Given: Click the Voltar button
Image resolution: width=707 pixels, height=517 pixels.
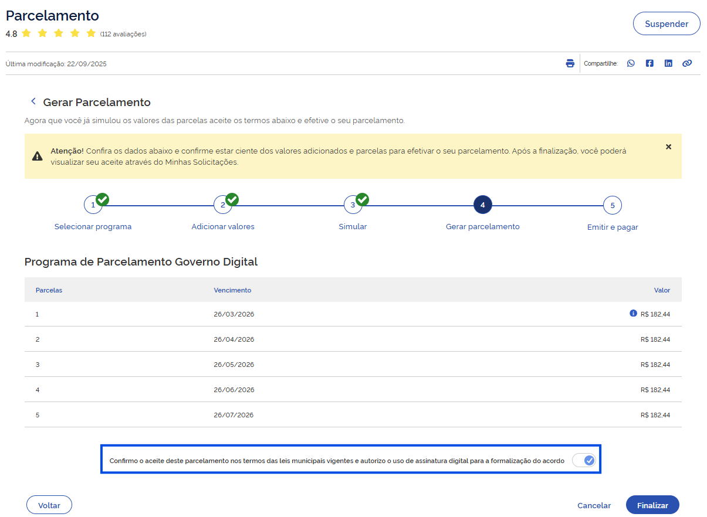Looking at the screenshot, I should tap(49, 505).
